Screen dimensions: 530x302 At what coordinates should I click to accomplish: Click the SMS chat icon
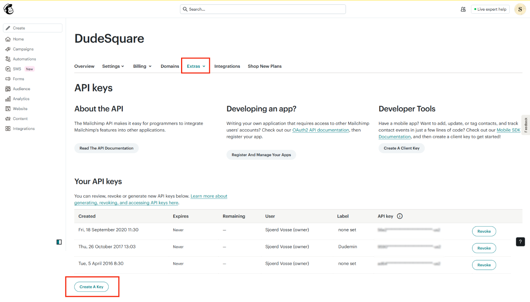pos(8,69)
